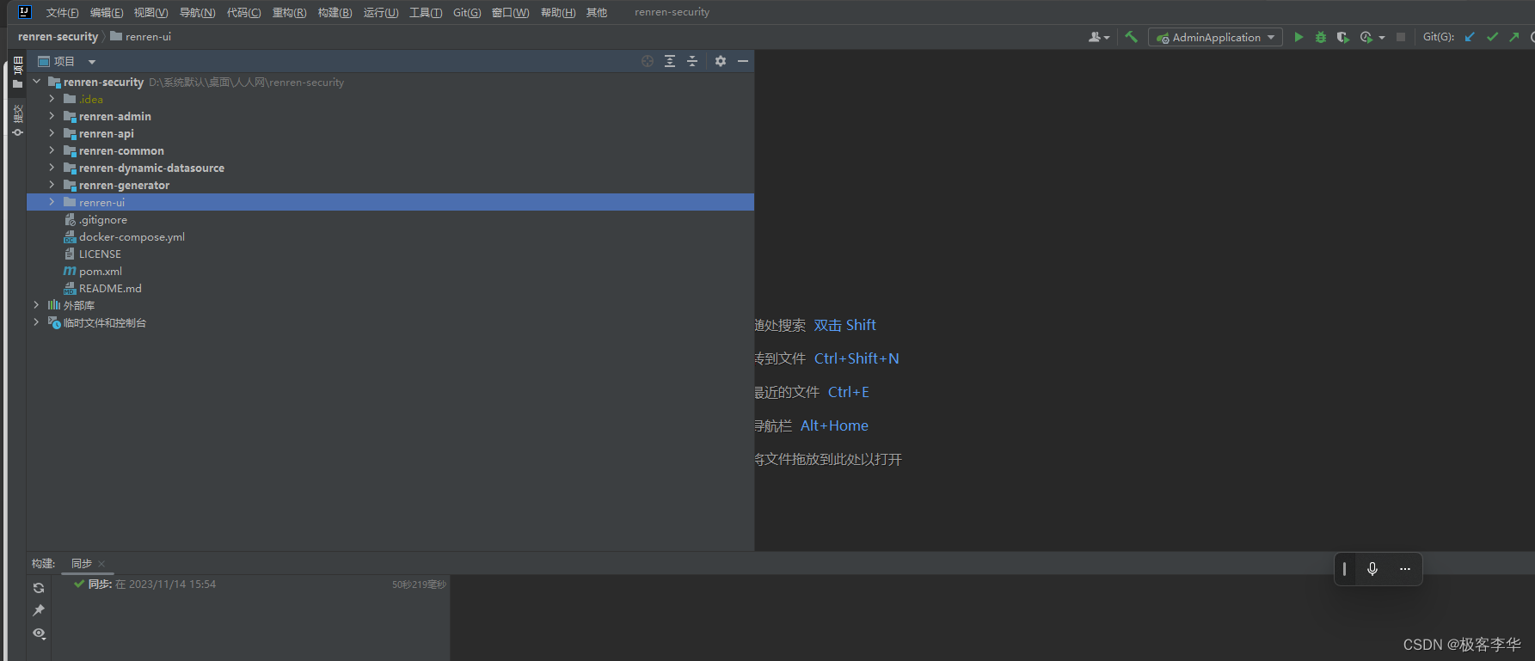Viewport: 1535px width, 661px height.
Task: Click the green hammer Build Project icon
Action: [1131, 37]
